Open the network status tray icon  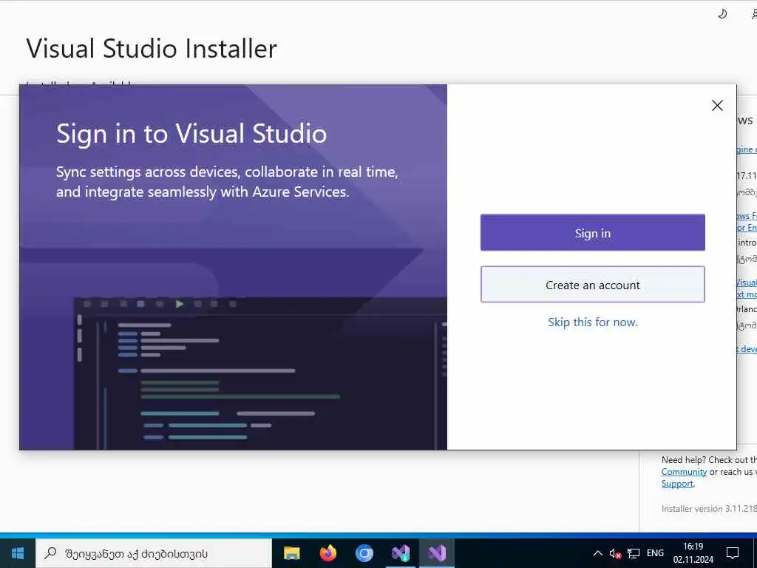click(634, 553)
